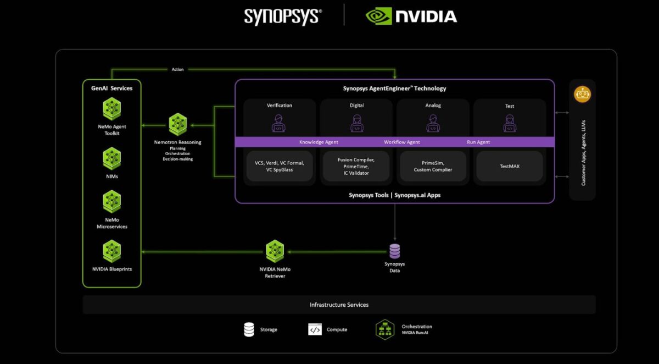Click the Synopsys Data database icon

point(394,250)
